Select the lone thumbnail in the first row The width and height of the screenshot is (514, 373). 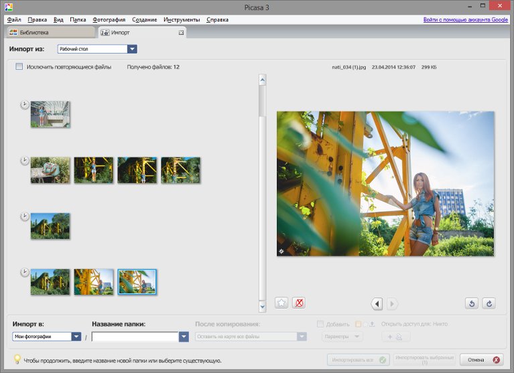(x=50, y=114)
